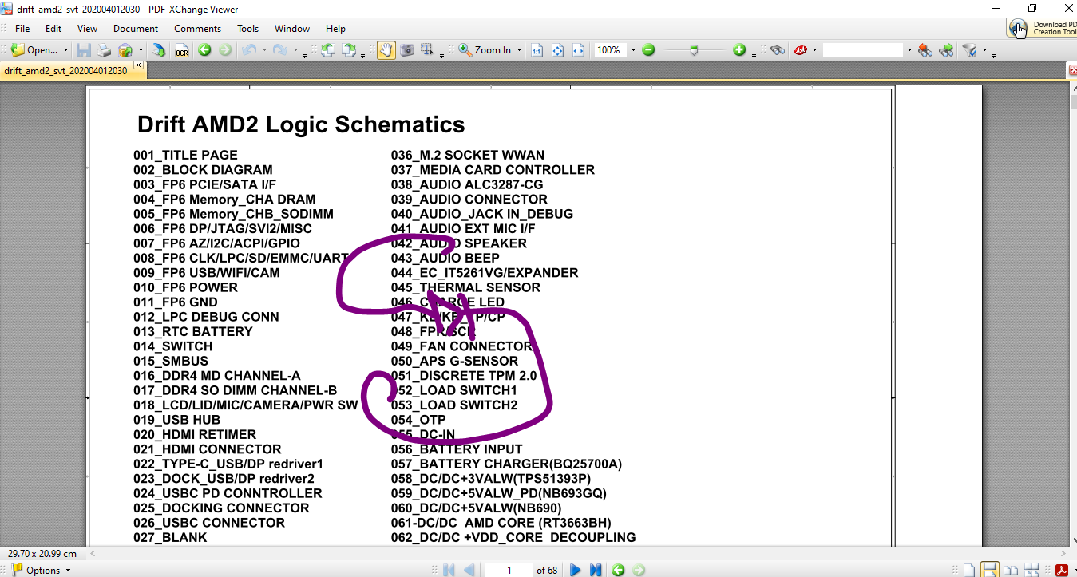Choose the Select Text tool

coord(427,50)
